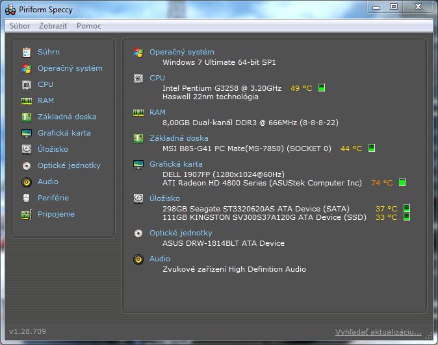This screenshot has height=345, width=438.
Task: Open the Súbor menu
Action: [x=19, y=26]
